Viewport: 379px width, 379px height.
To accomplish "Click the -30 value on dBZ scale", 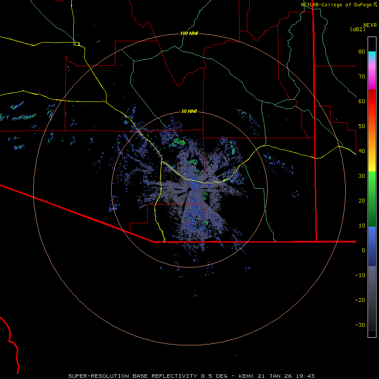I will point(360,325).
